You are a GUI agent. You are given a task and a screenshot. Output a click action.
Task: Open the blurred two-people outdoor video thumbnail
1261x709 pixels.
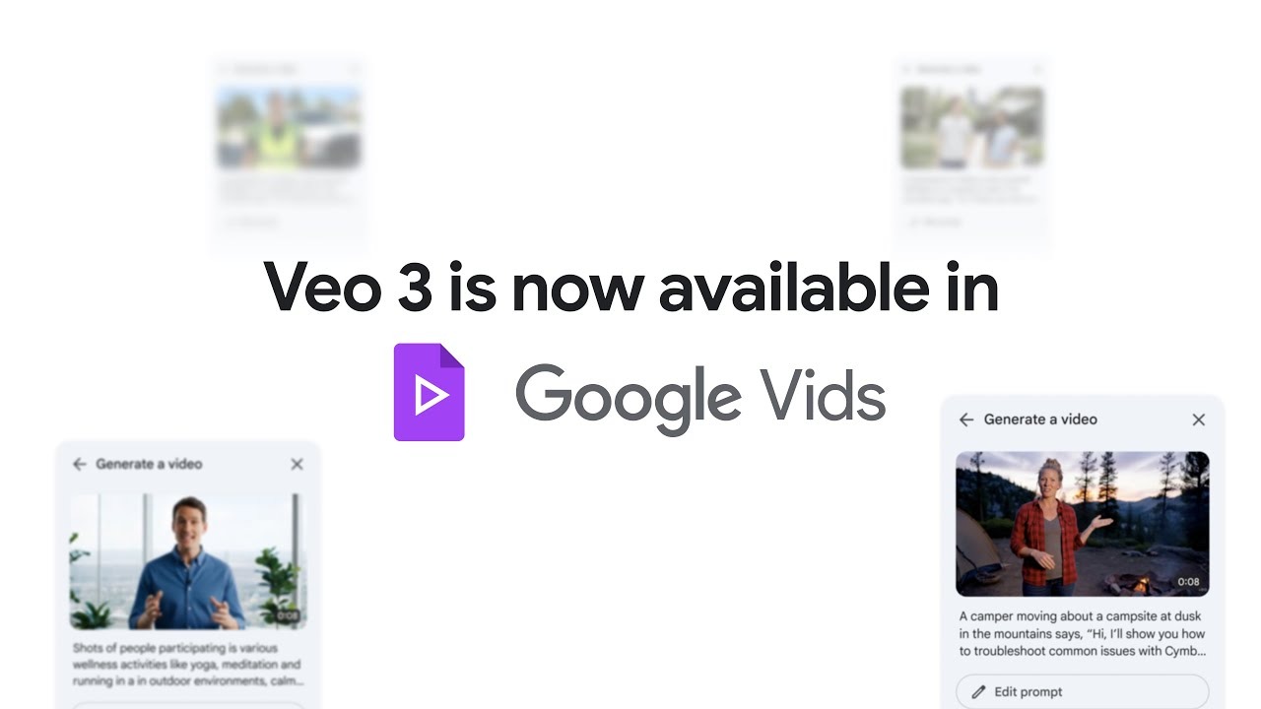[x=972, y=128]
